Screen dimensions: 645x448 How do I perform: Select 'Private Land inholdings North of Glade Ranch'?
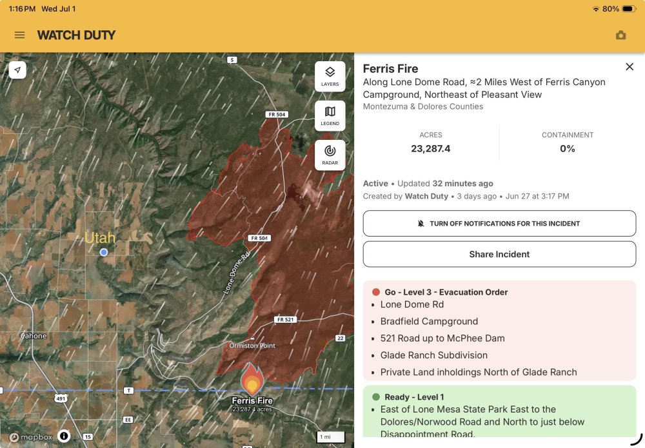pos(479,372)
